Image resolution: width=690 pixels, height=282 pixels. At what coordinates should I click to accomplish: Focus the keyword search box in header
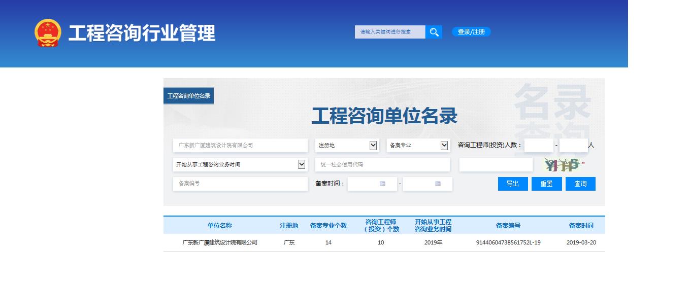click(390, 32)
